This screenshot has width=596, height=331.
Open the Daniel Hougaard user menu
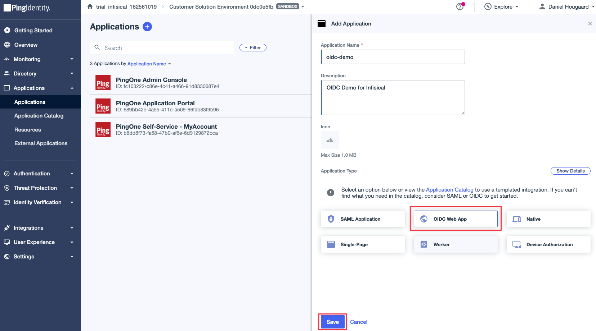(566, 6)
